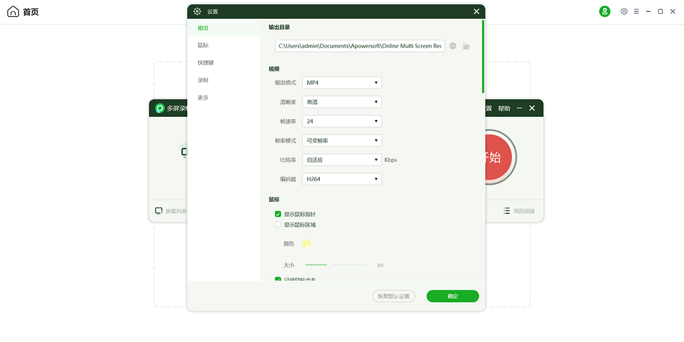Uncheck 显示鼠标指针 checkbox
684x342 pixels.
pyautogui.click(x=278, y=214)
